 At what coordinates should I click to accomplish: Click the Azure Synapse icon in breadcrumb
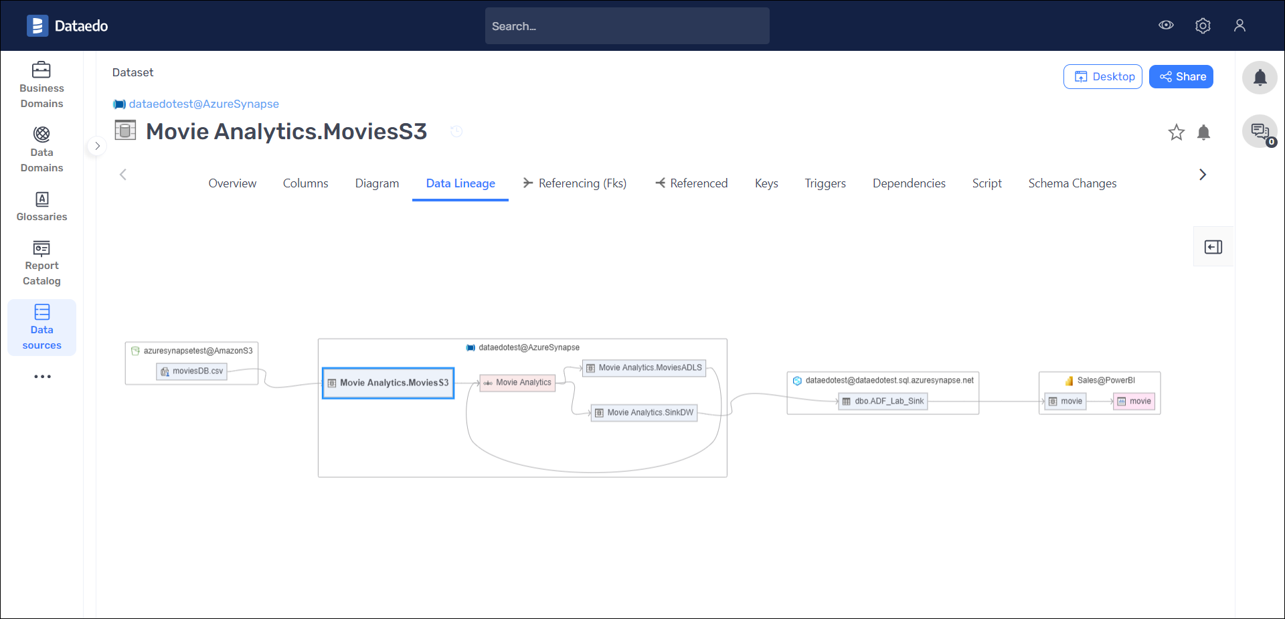pos(119,104)
